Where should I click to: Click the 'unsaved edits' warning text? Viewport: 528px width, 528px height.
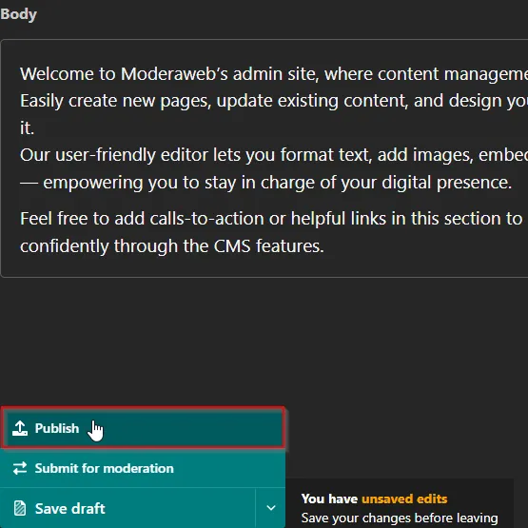click(404, 499)
